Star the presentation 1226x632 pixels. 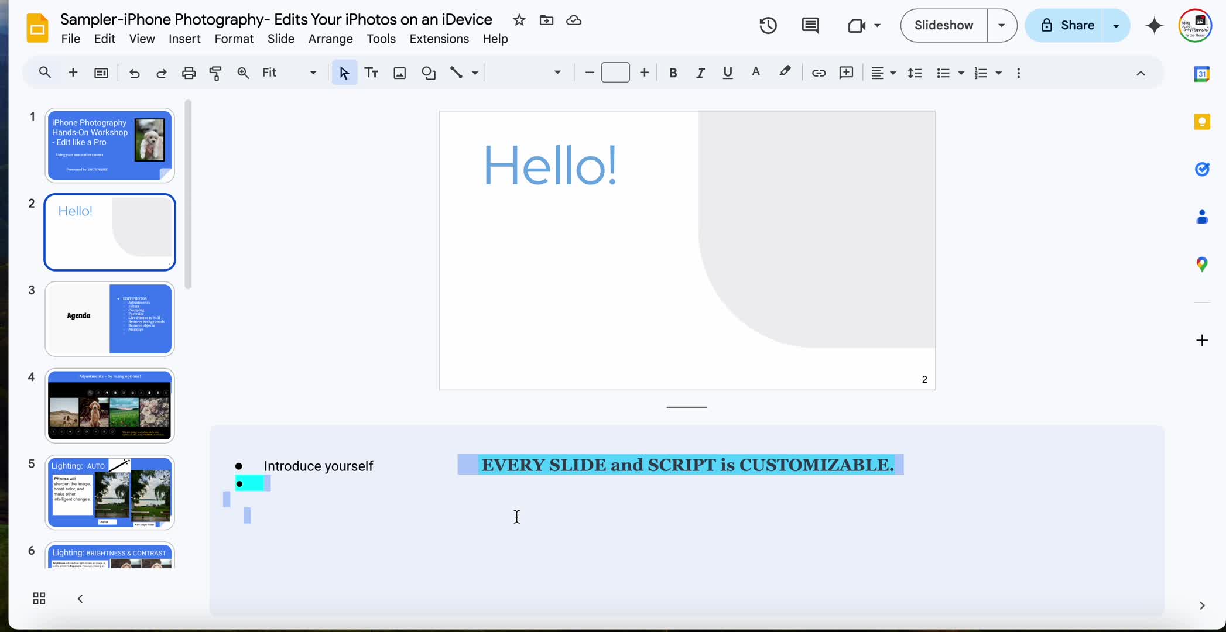tap(519, 20)
